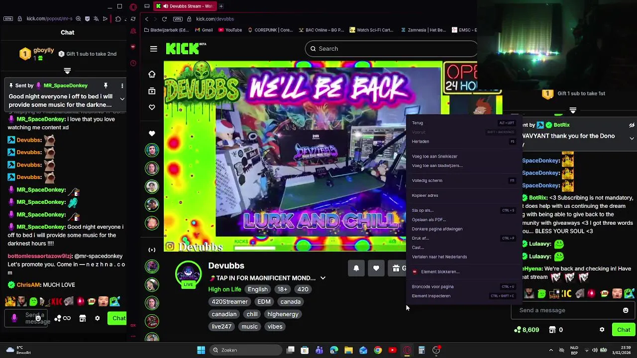Open the Browse icon in Kick sidebar

point(152,91)
